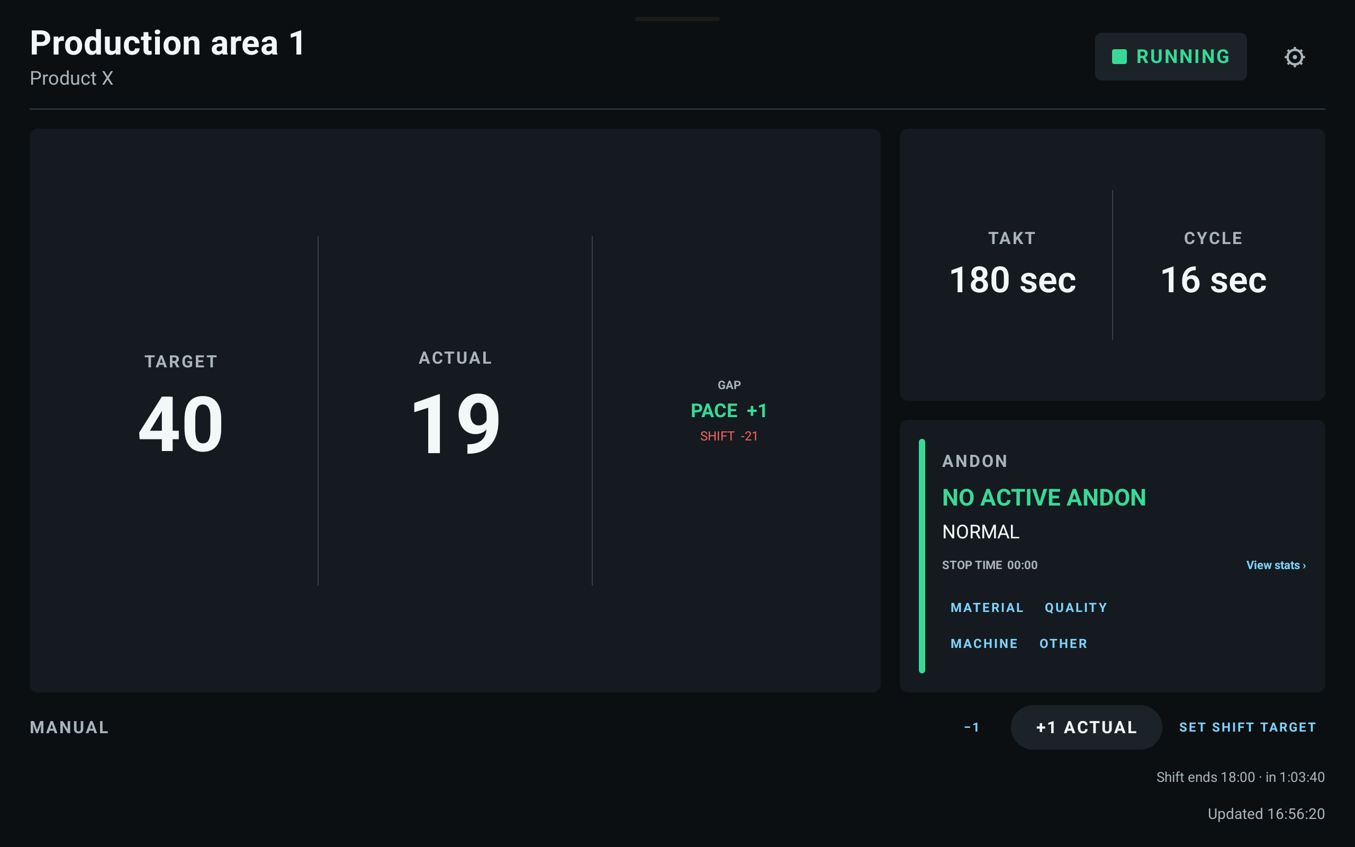This screenshot has width=1355, height=847.
Task: Click the target value 40
Action: [x=181, y=424]
